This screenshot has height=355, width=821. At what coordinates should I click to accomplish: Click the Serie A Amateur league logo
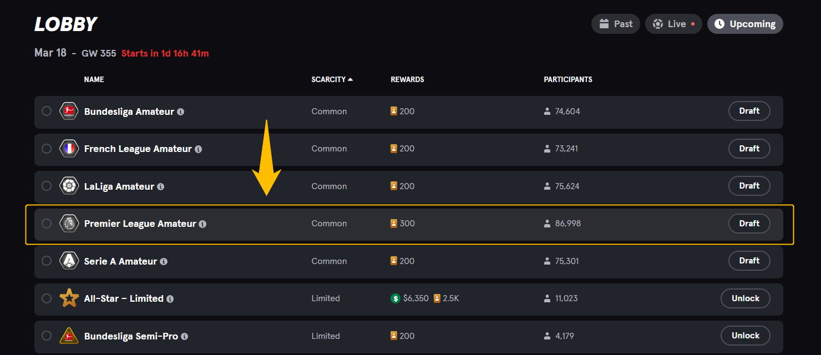click(69, 261)
